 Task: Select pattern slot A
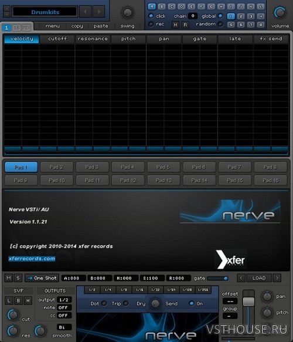(x=152, y=6)
